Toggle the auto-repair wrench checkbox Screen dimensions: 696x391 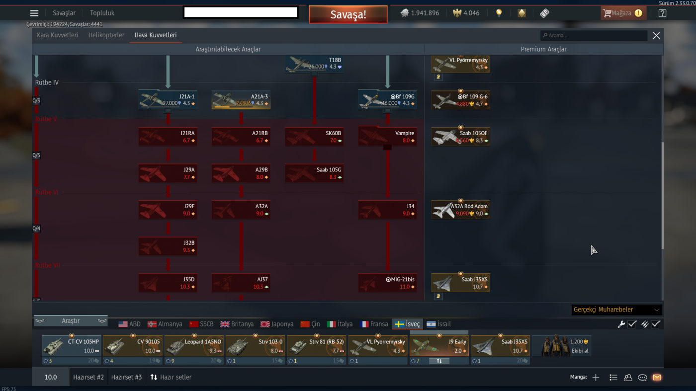(632, 324)
